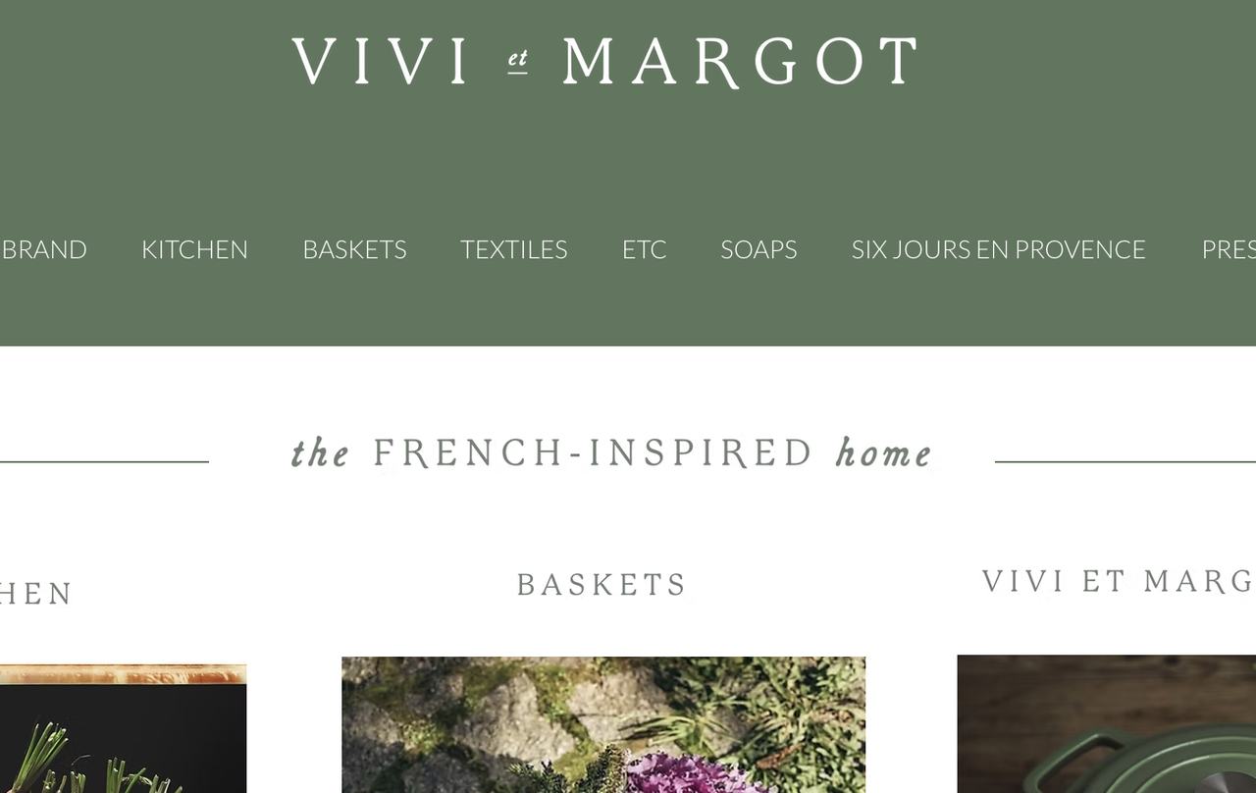Click the Vivi et Margot collection title
This screenshot has height=793, width=1256.
coord(1119,581)
